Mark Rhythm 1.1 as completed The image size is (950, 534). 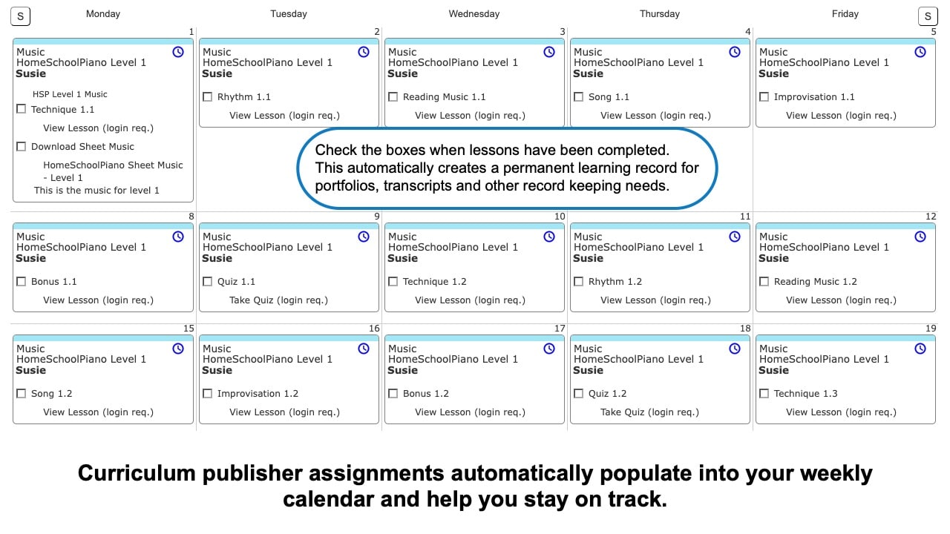pyautogui.click(x=208, y=96)
